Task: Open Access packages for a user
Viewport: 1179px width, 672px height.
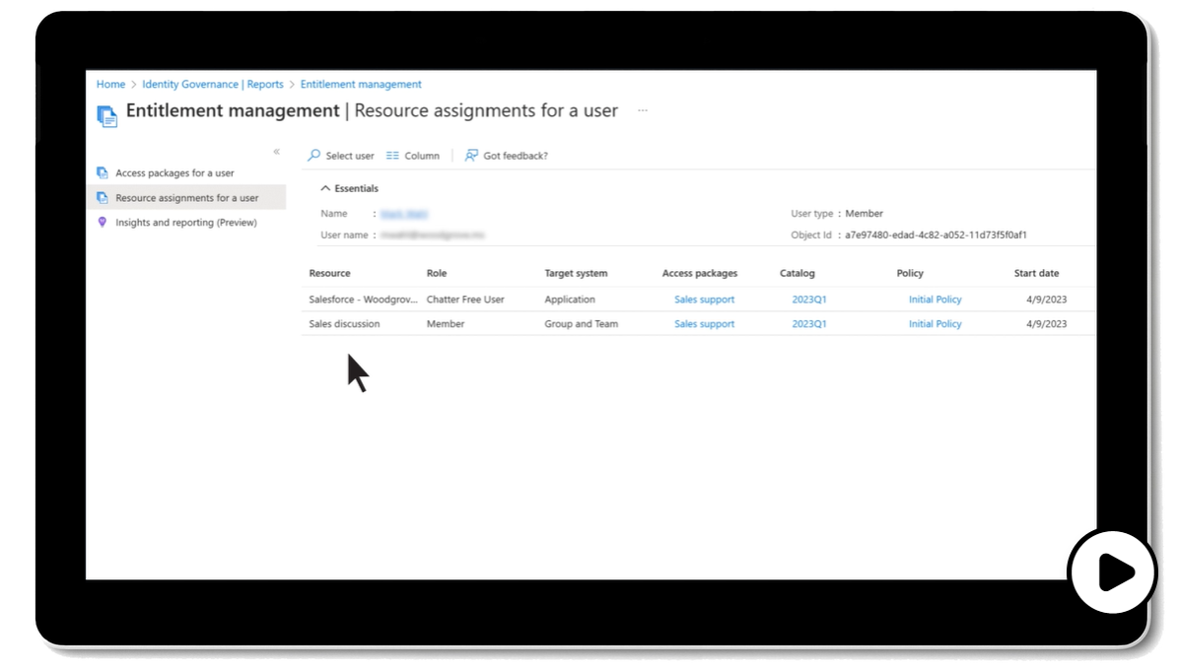Action: (x=174, y=173)
